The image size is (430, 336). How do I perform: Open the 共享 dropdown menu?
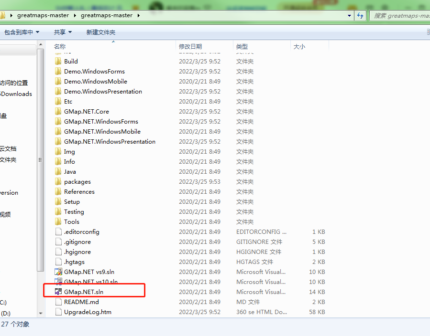[x=63, y=32]
